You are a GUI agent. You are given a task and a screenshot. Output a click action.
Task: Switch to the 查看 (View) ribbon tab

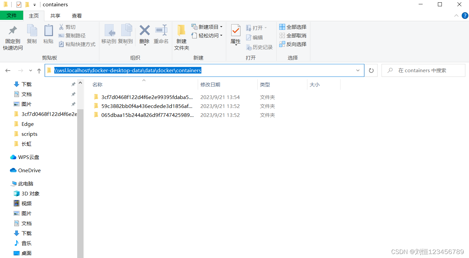tap(77, 15)
